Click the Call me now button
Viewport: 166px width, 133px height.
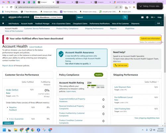(121, 65)
